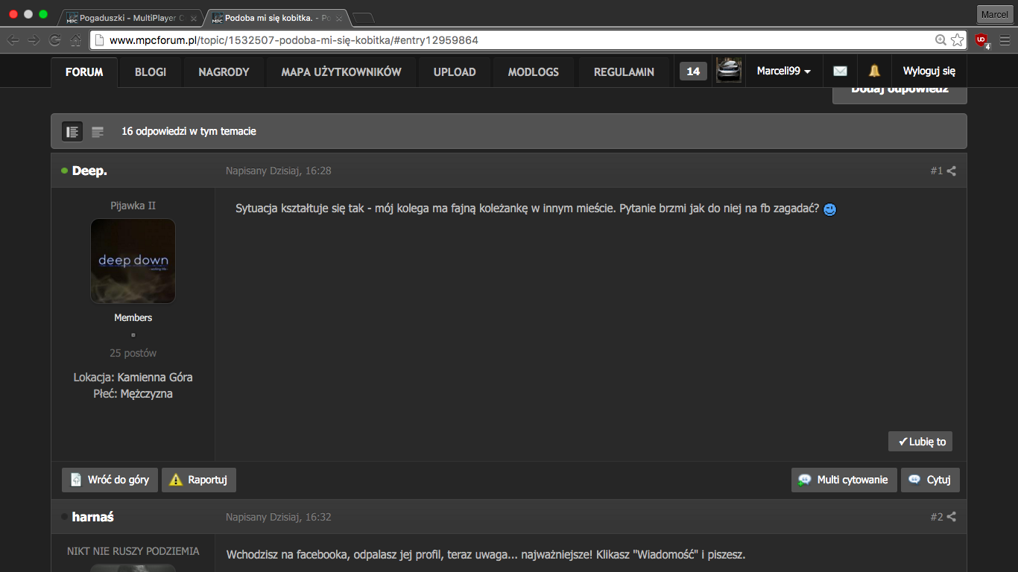Open browser home page icon
1018x572 pixels.
coord(75,40)
